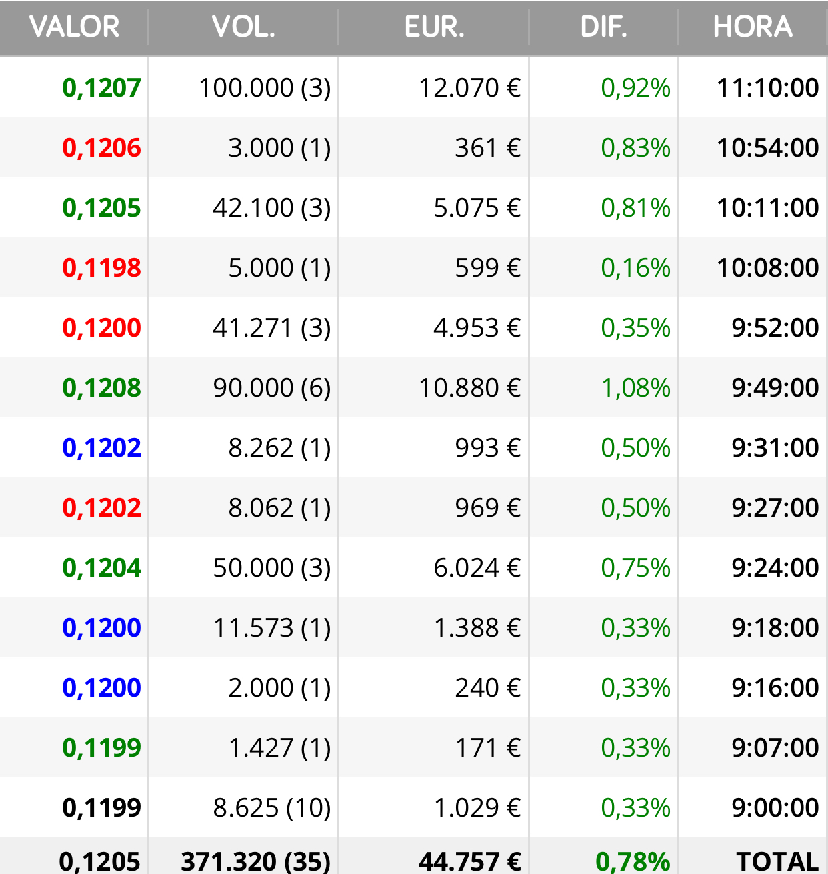828x874 pixels.
Task: Select amount 5.075 €
Action: pos(477,208)
